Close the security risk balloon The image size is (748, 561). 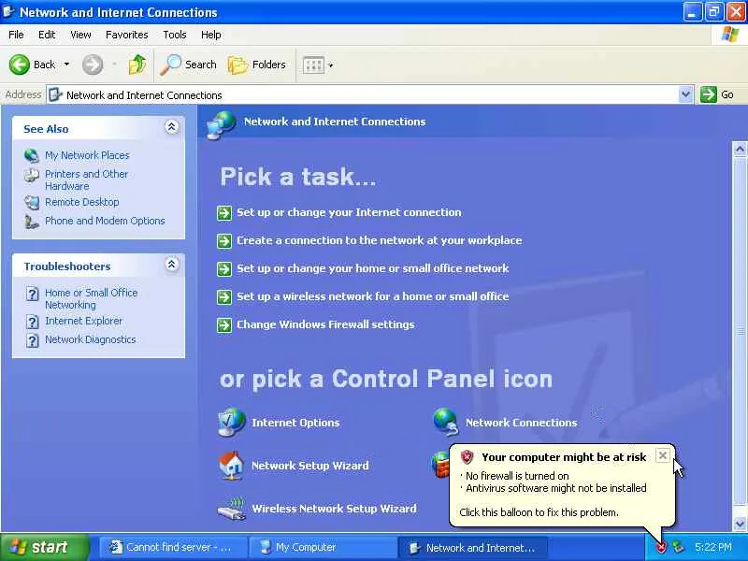click(x=663, y=455)
